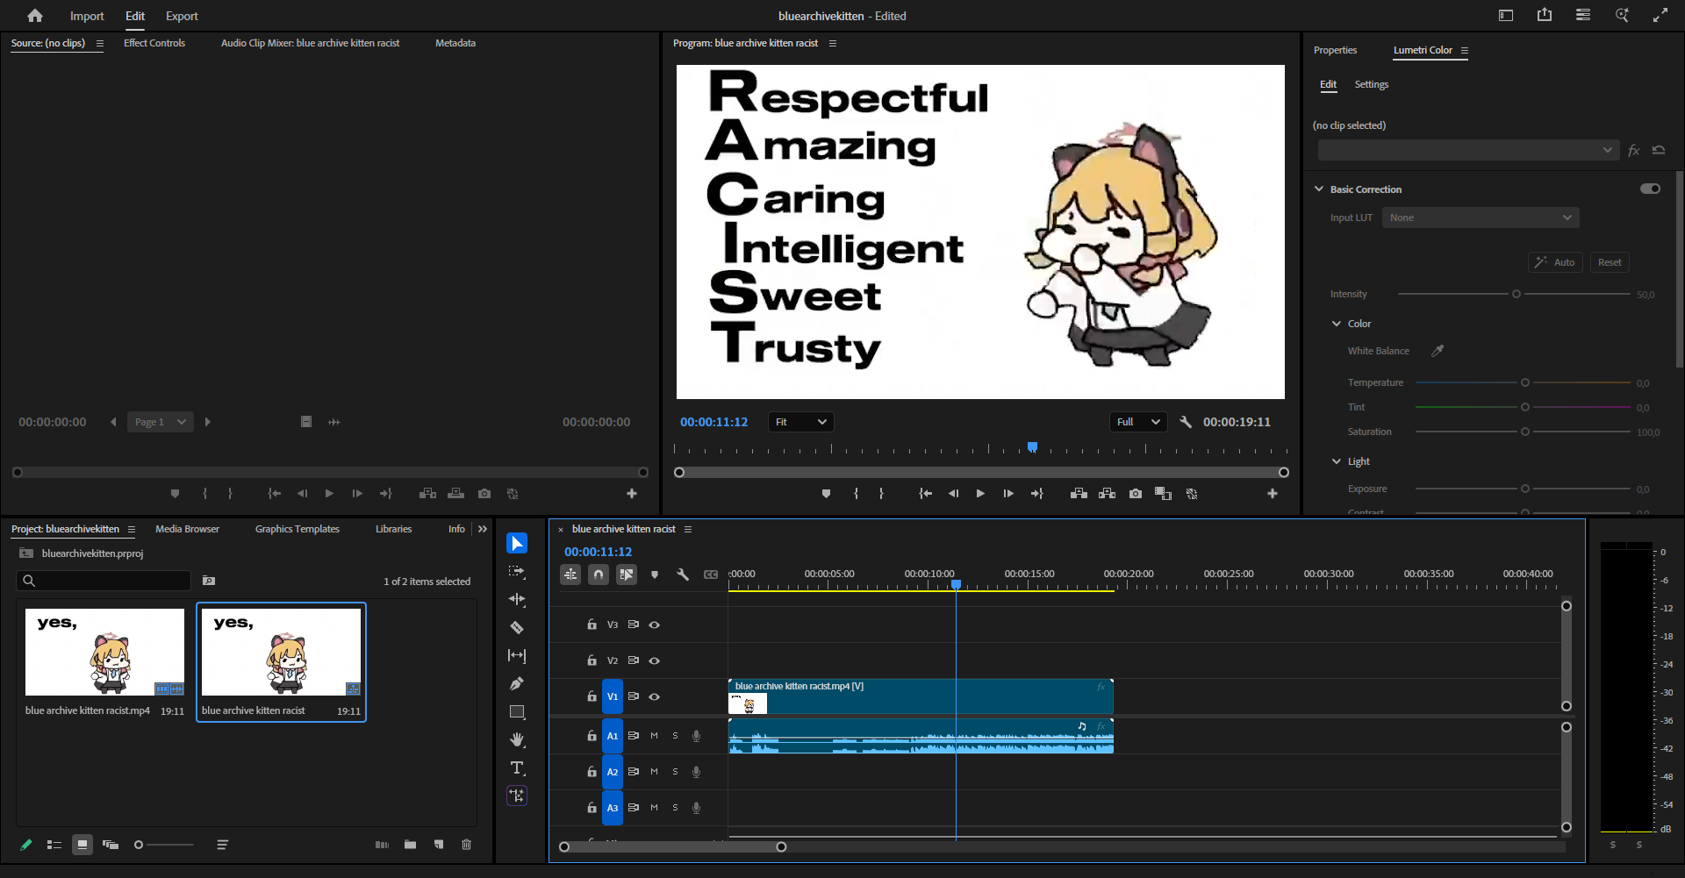Step back one frame in Program monitor
This screenshot has height=878, width=1685.
click(x=953, y=494)
